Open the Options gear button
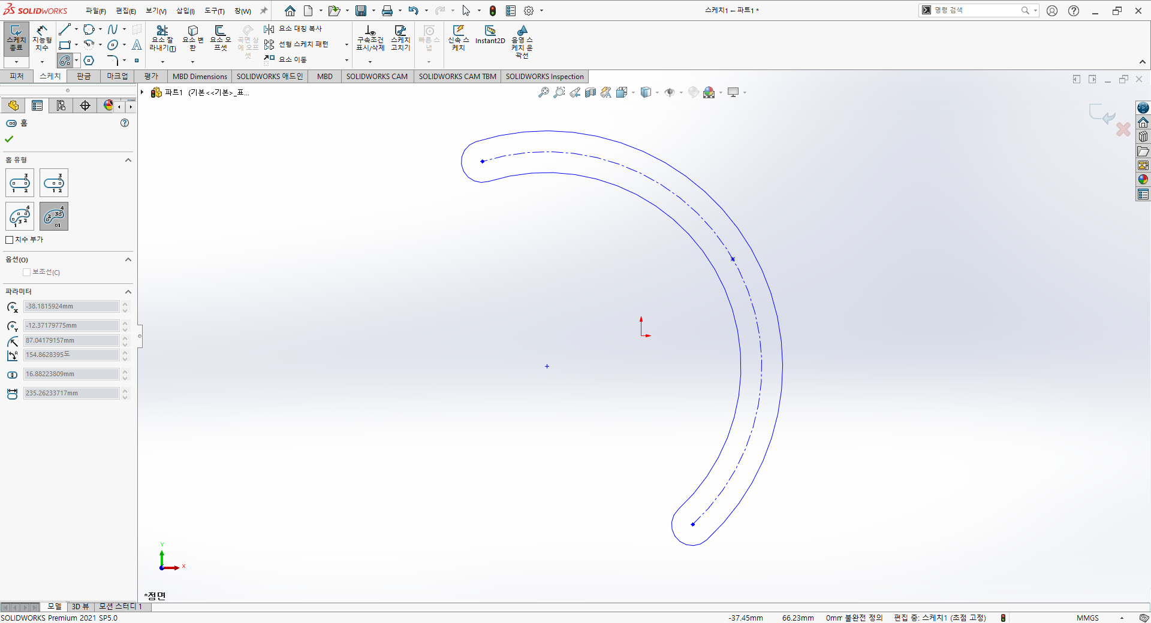The image size is (1151, 623). [529, 11]
